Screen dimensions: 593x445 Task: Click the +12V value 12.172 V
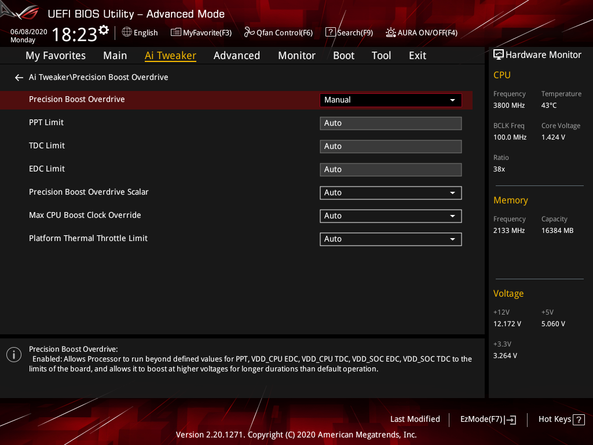(x=507, y=324)
